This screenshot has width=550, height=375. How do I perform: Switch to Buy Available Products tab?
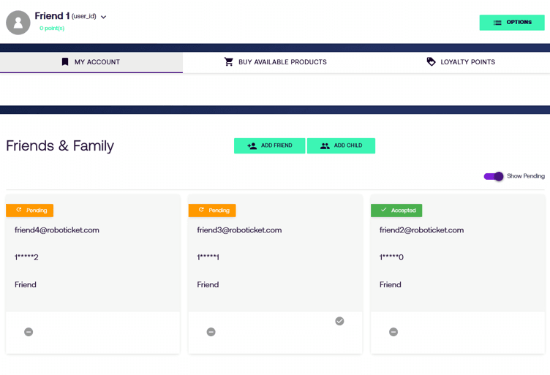(275, 62)
